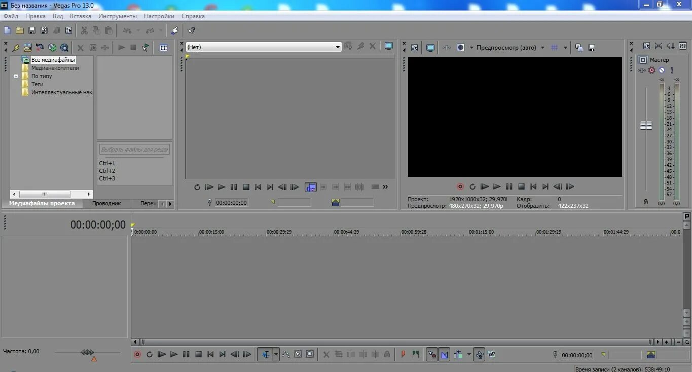Open the Normal Edit tool dropdown arrow

(x=276, y=355)
